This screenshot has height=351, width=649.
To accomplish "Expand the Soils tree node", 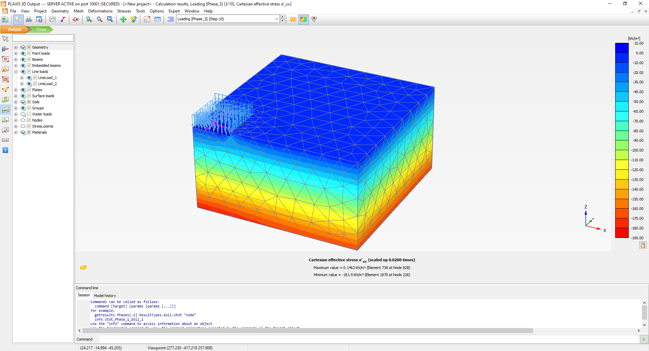I will tap(16, 102).
